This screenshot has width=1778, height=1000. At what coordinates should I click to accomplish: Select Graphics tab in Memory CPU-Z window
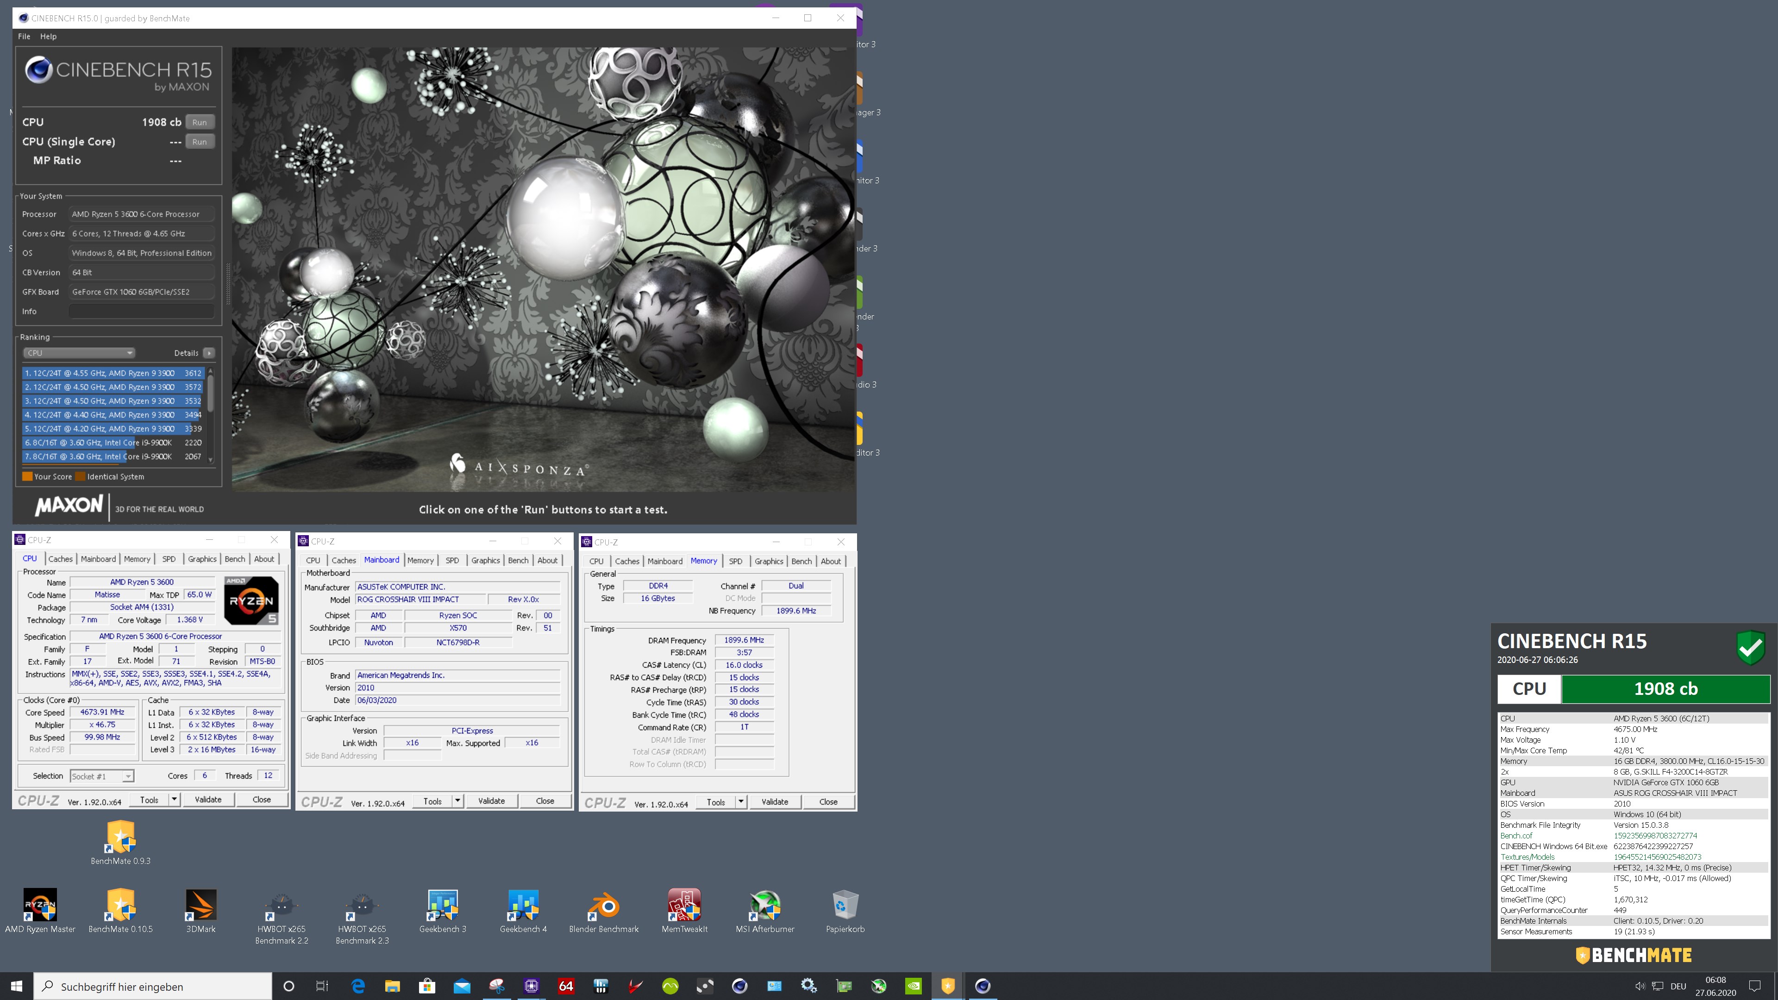pos(769,561)
